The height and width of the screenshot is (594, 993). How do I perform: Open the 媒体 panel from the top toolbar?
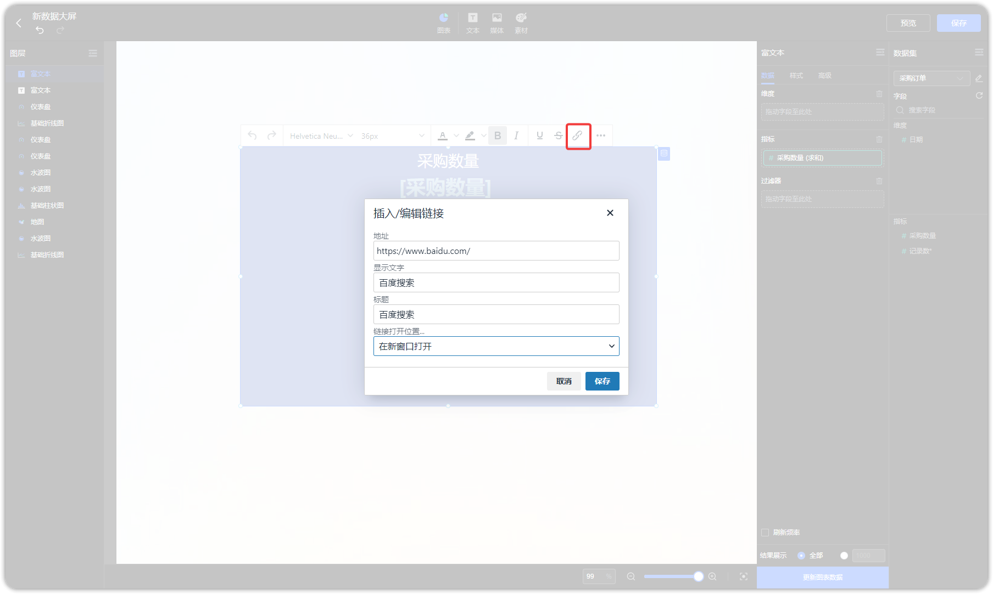(496, 22)
